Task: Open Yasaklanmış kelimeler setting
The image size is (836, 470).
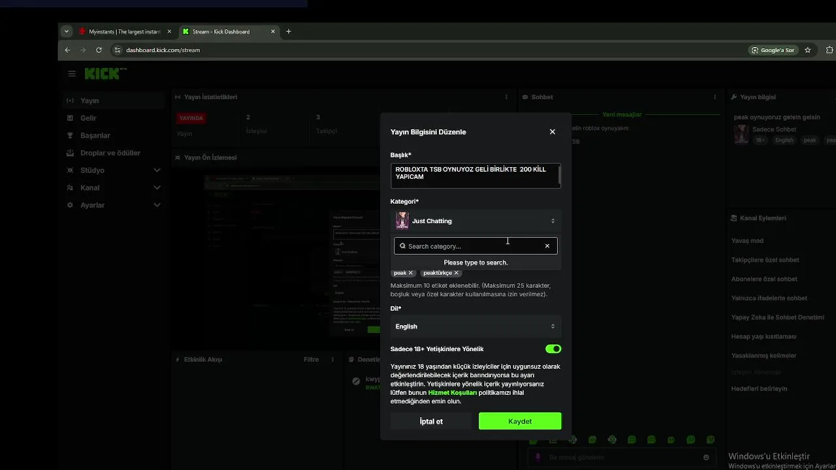Action: point(764,356)
